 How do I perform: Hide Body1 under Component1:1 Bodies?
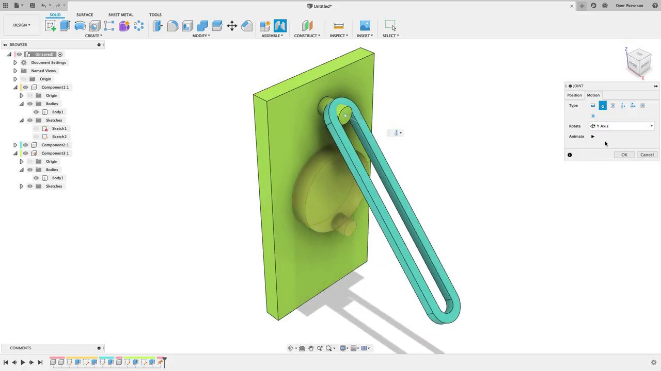36,112
